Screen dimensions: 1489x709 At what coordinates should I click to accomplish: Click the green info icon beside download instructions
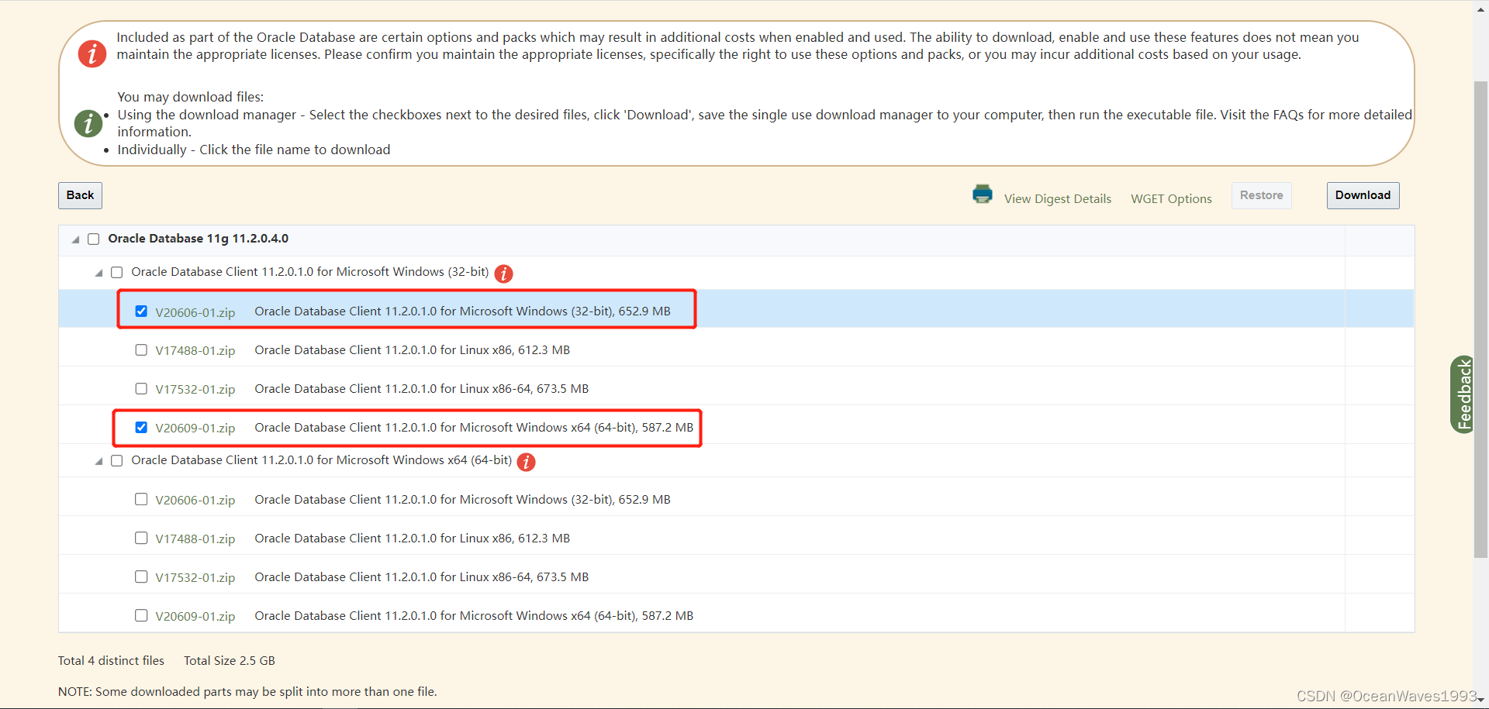pyautogui.click(x=88, y=123)
